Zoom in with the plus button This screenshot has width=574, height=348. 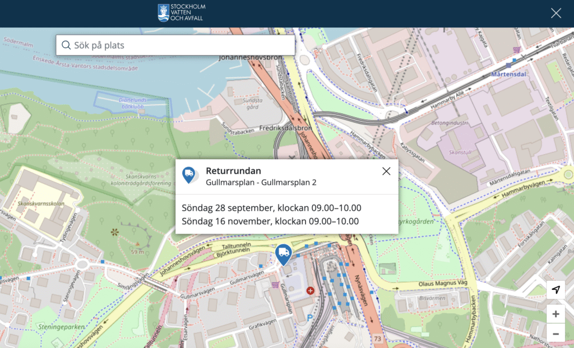556,314
